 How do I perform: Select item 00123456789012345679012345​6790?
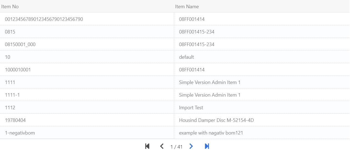coord(44,19)
